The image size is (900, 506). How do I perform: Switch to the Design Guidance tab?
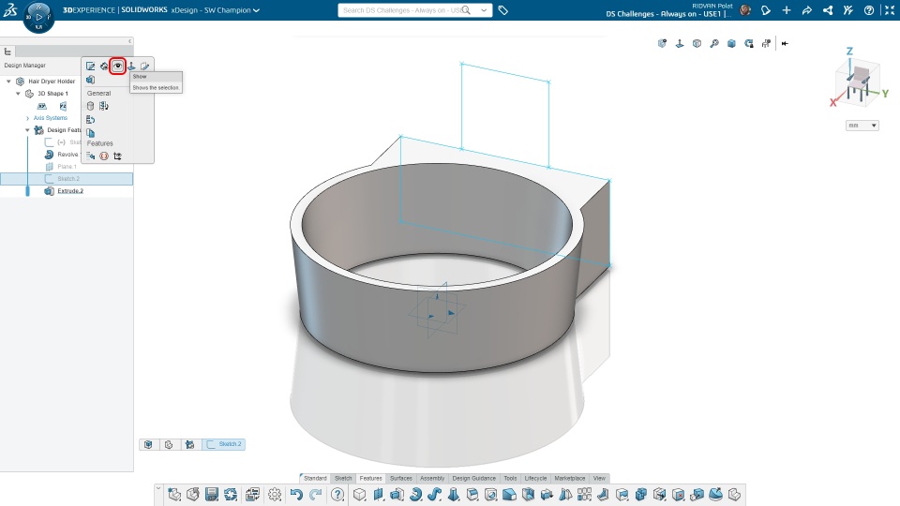[474, 478]
